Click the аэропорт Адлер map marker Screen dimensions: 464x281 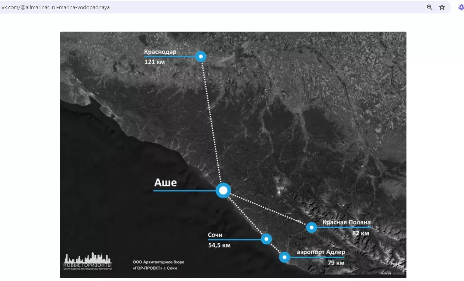[285, 257]
